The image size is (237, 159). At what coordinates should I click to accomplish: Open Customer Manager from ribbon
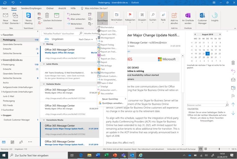click(x=202, y=19)
